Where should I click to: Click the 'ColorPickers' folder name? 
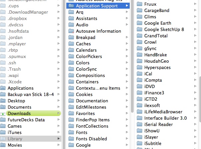pyautogui.click(x=89, y=56)
